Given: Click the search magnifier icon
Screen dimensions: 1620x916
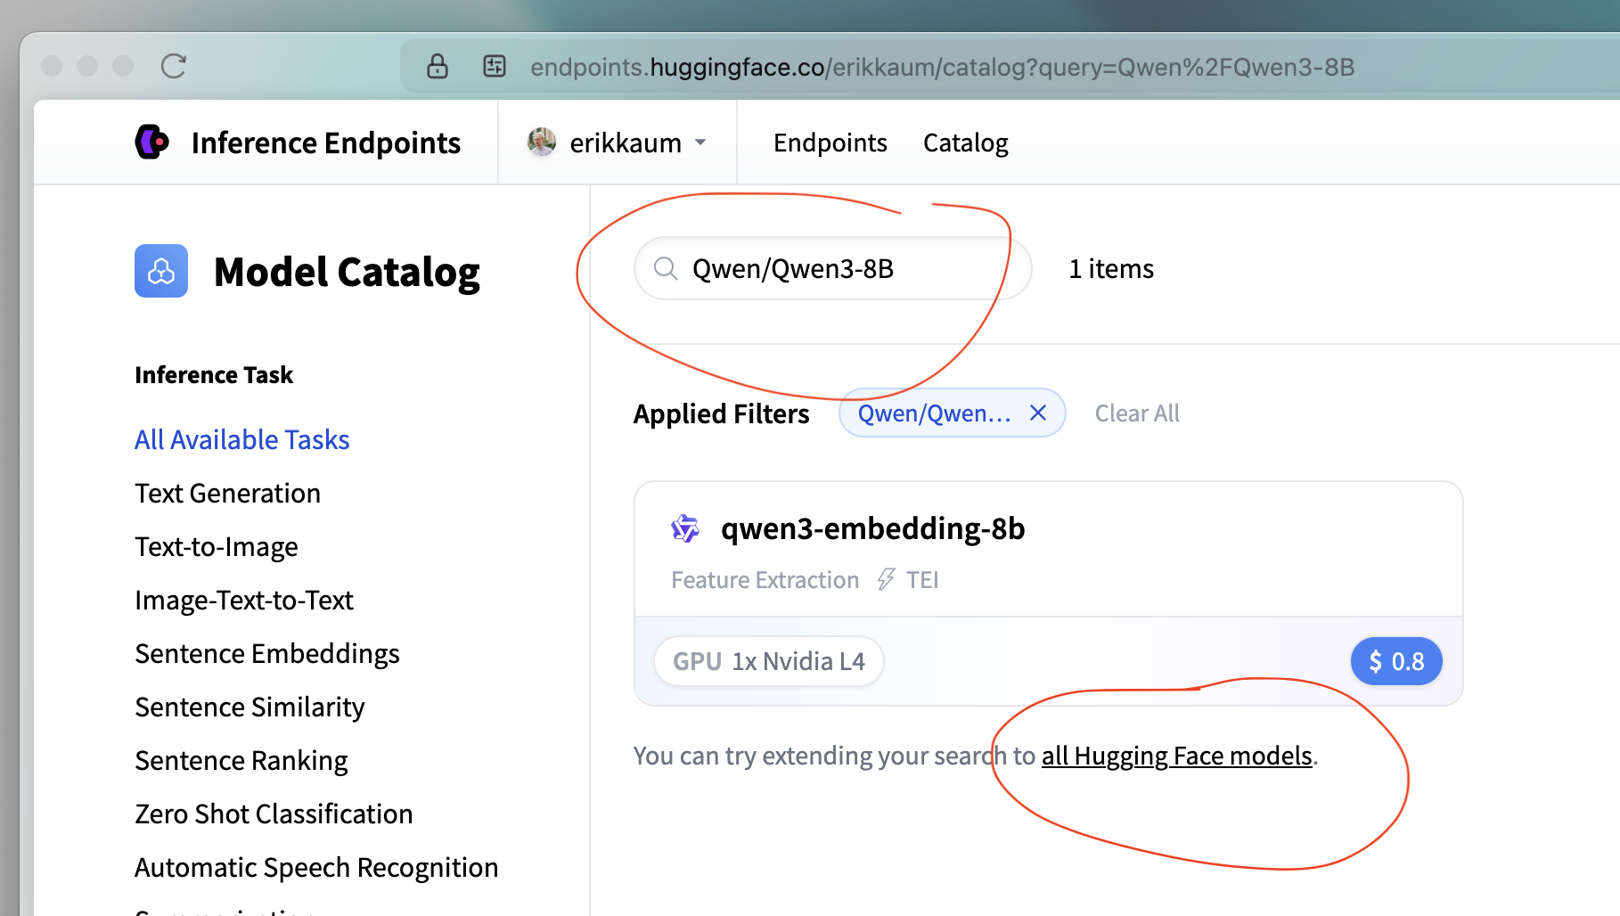Looking at the screenshot, I should [x=666, y=268].
